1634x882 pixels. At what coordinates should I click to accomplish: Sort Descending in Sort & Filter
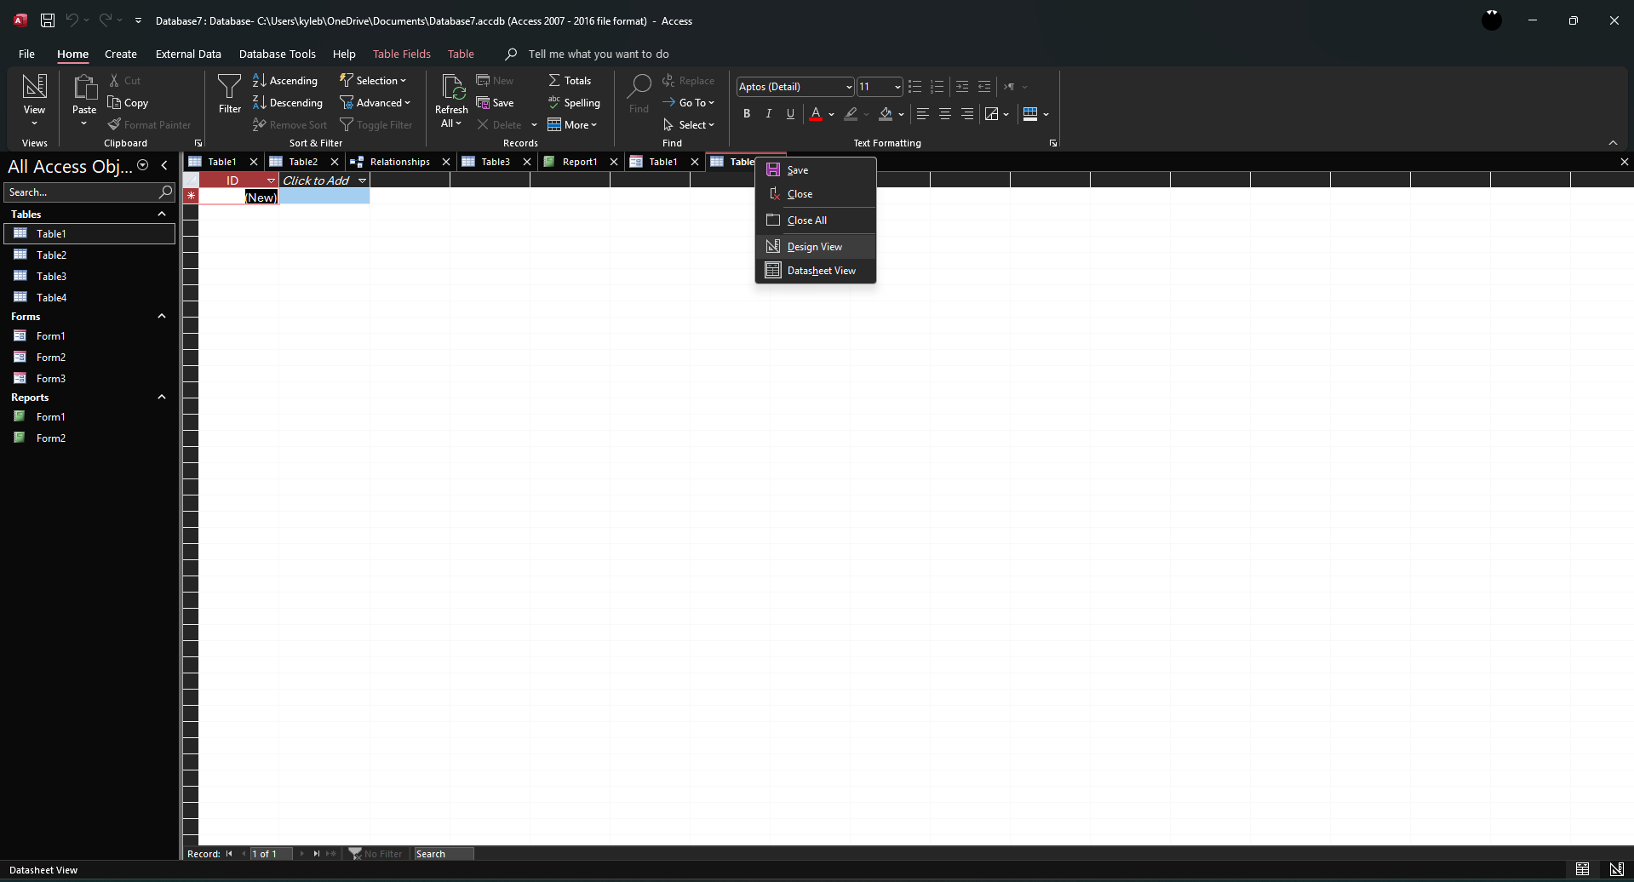[288, 103]
